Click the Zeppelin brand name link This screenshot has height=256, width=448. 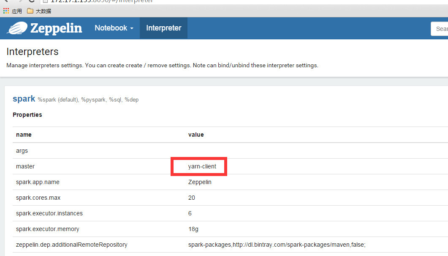(56, 28)
